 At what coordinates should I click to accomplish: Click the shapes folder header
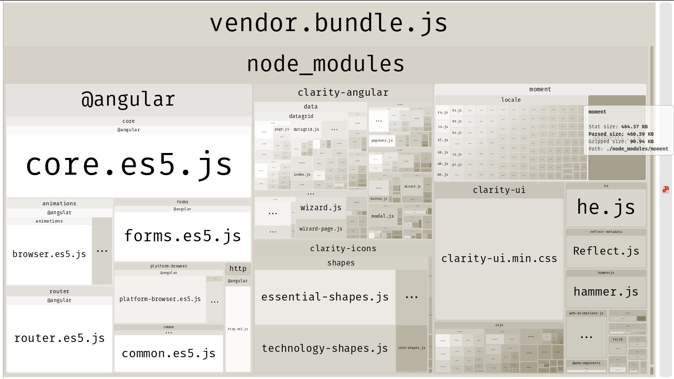(x=341, y=263)
